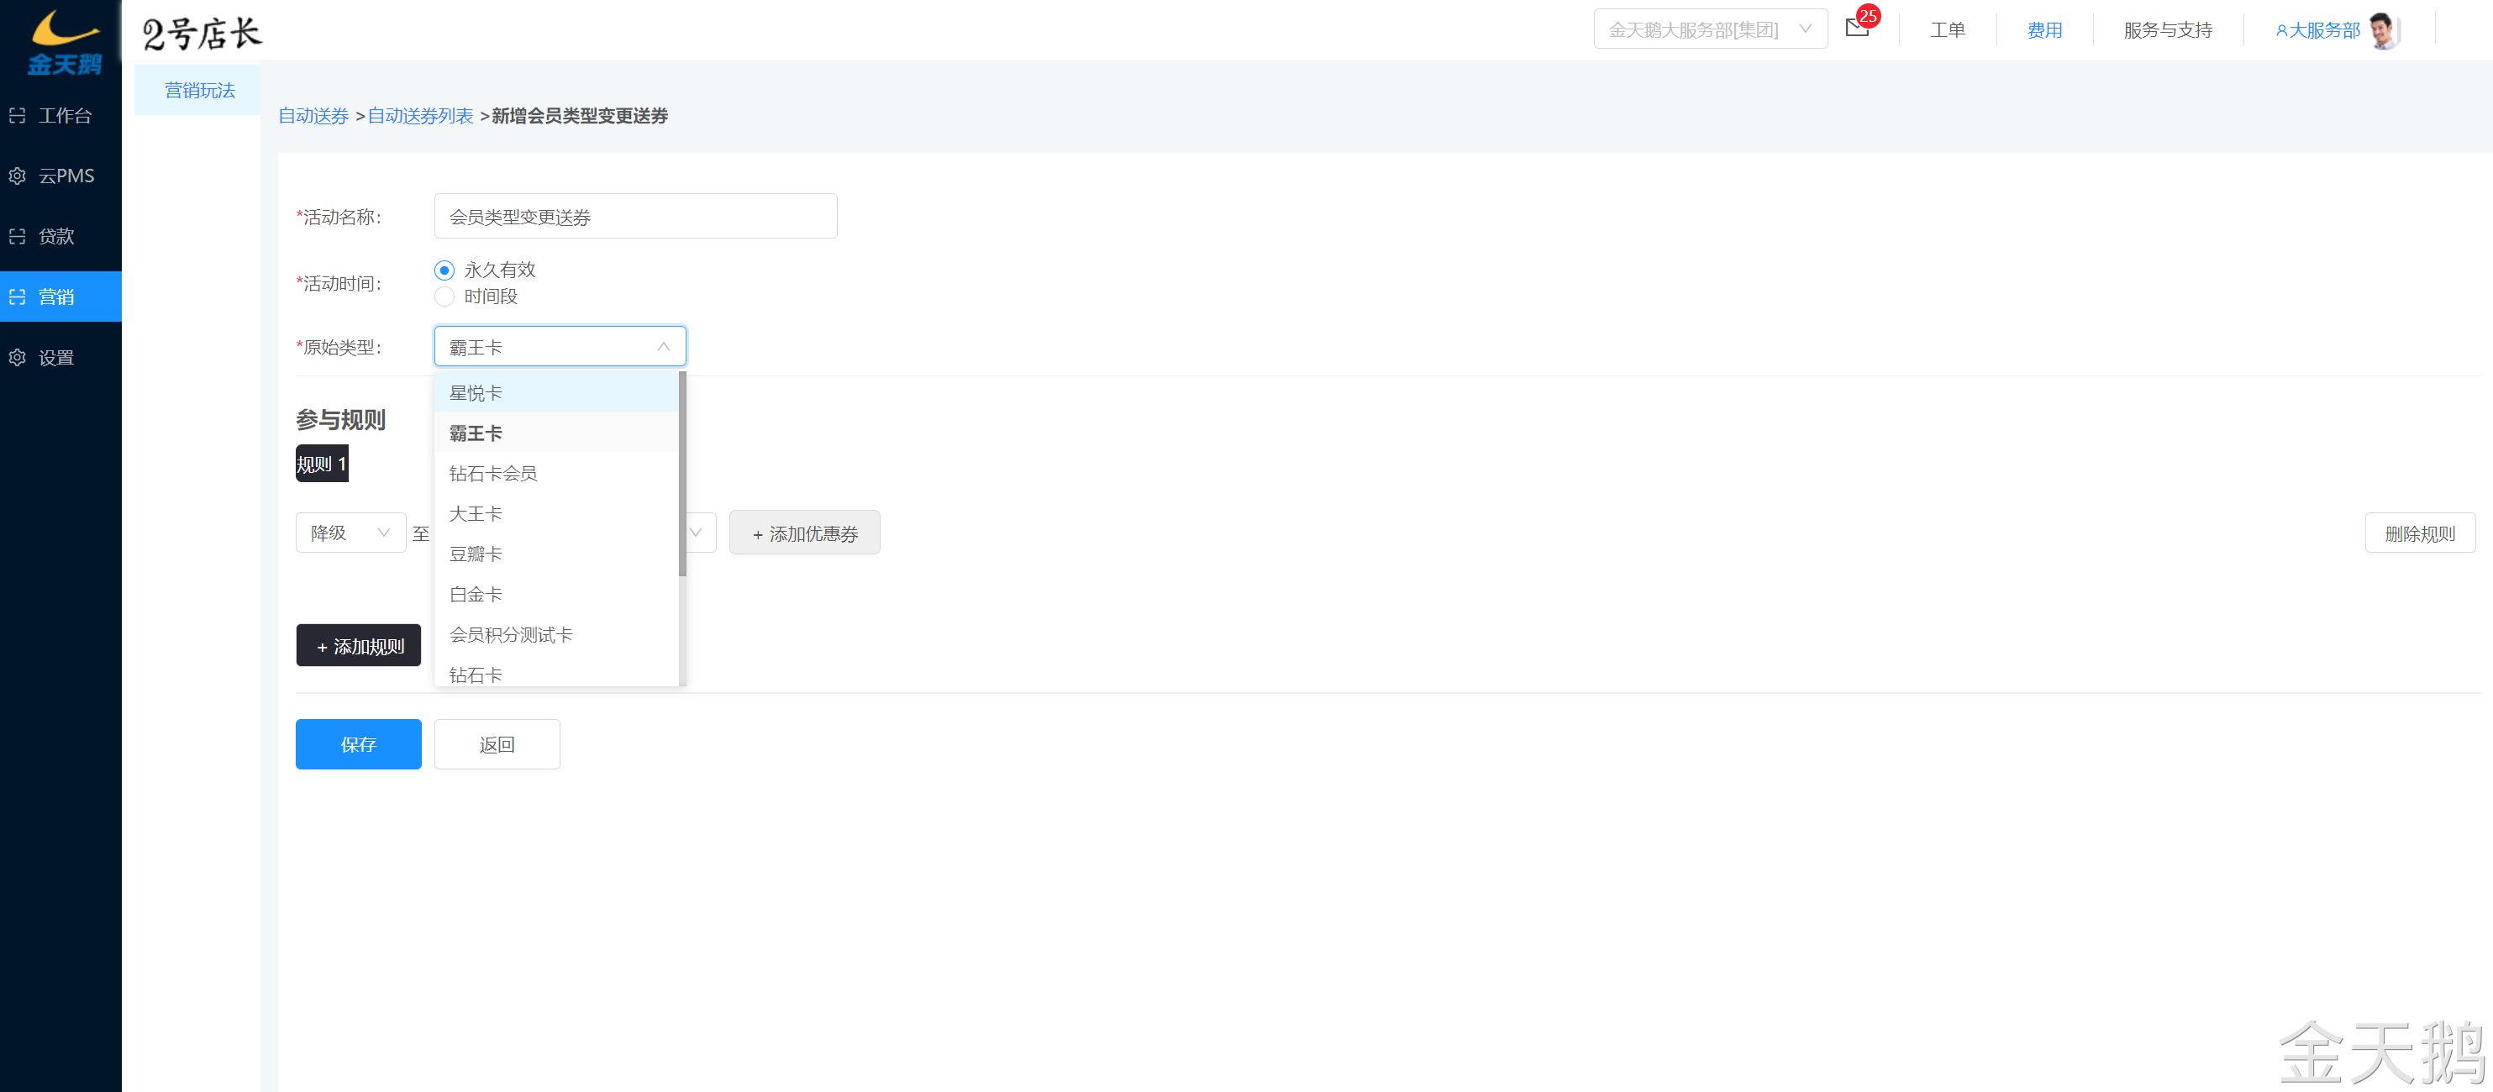2493x1092 pixels.
Task: Click the 新增会员类型变更送券 breadcrumb text
Action: tap(580, 116)
